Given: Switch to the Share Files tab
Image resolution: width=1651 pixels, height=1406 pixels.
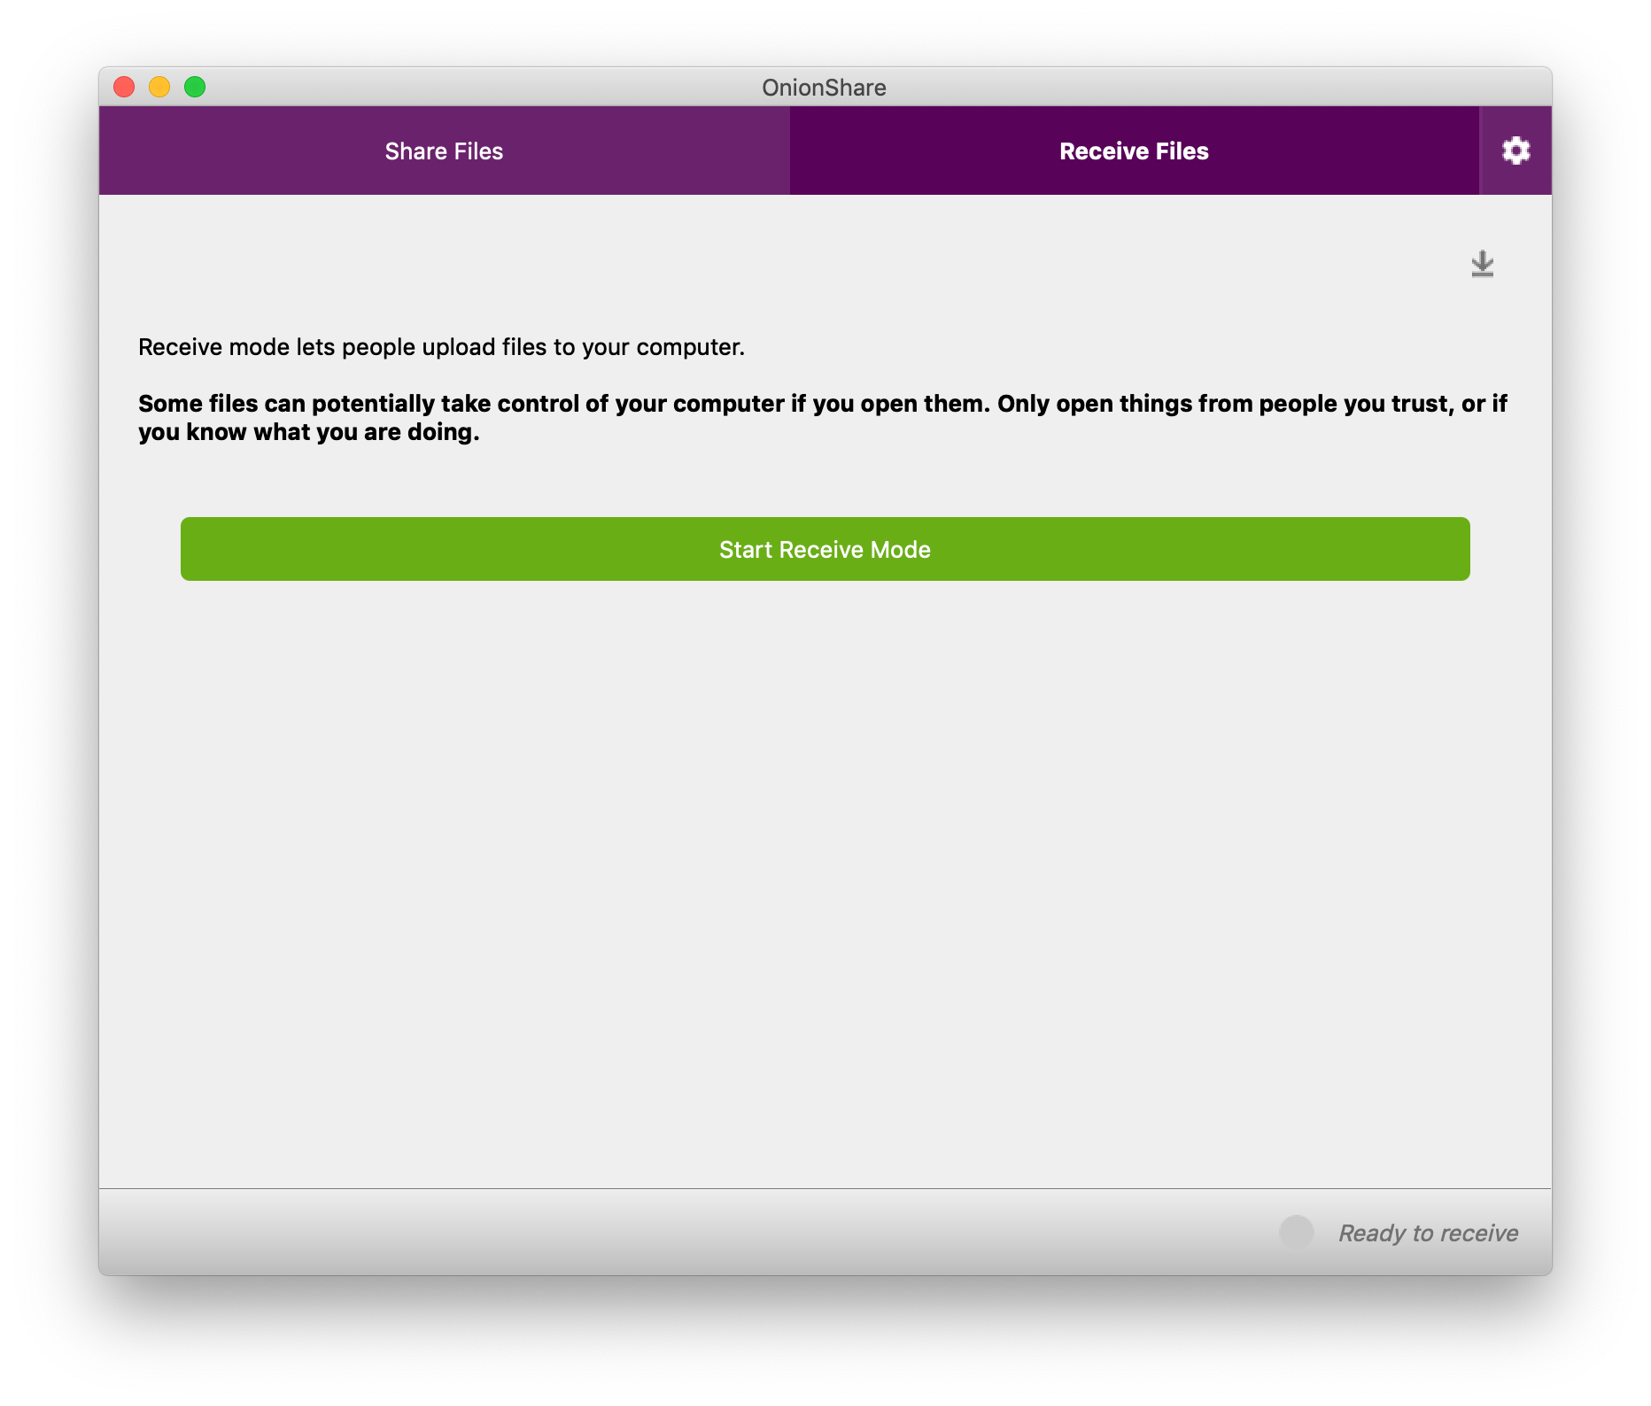Looking at the screenshot, I should pyautogui.click(x=444, y=151).
